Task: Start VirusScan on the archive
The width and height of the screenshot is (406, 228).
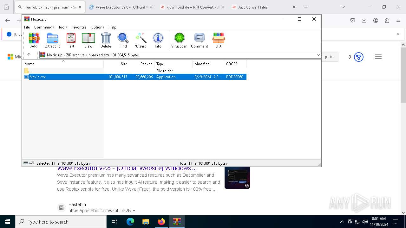Action: pyautogui.click(x=179, y=40)
